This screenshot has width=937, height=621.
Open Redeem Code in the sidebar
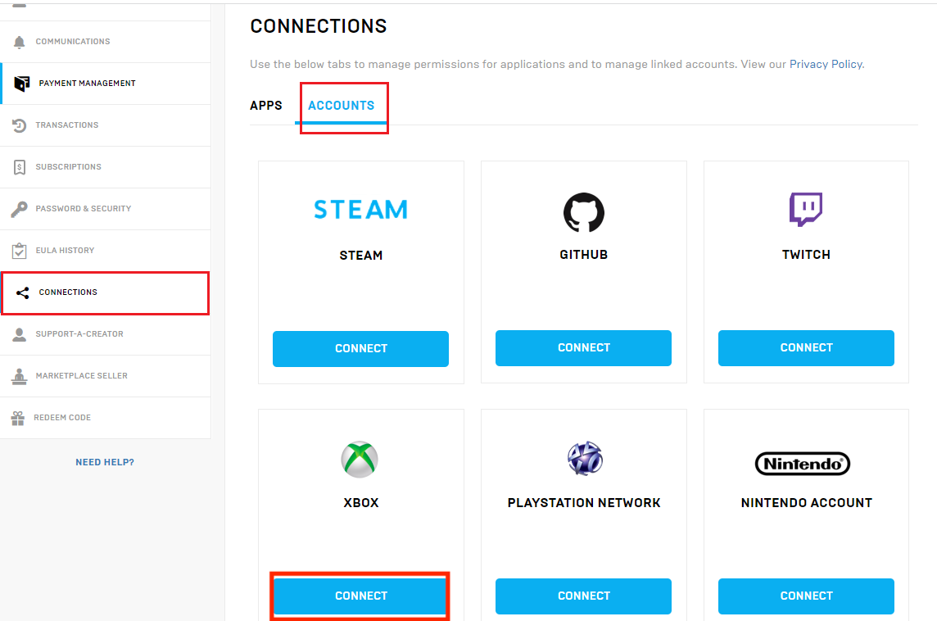point(105,418)
